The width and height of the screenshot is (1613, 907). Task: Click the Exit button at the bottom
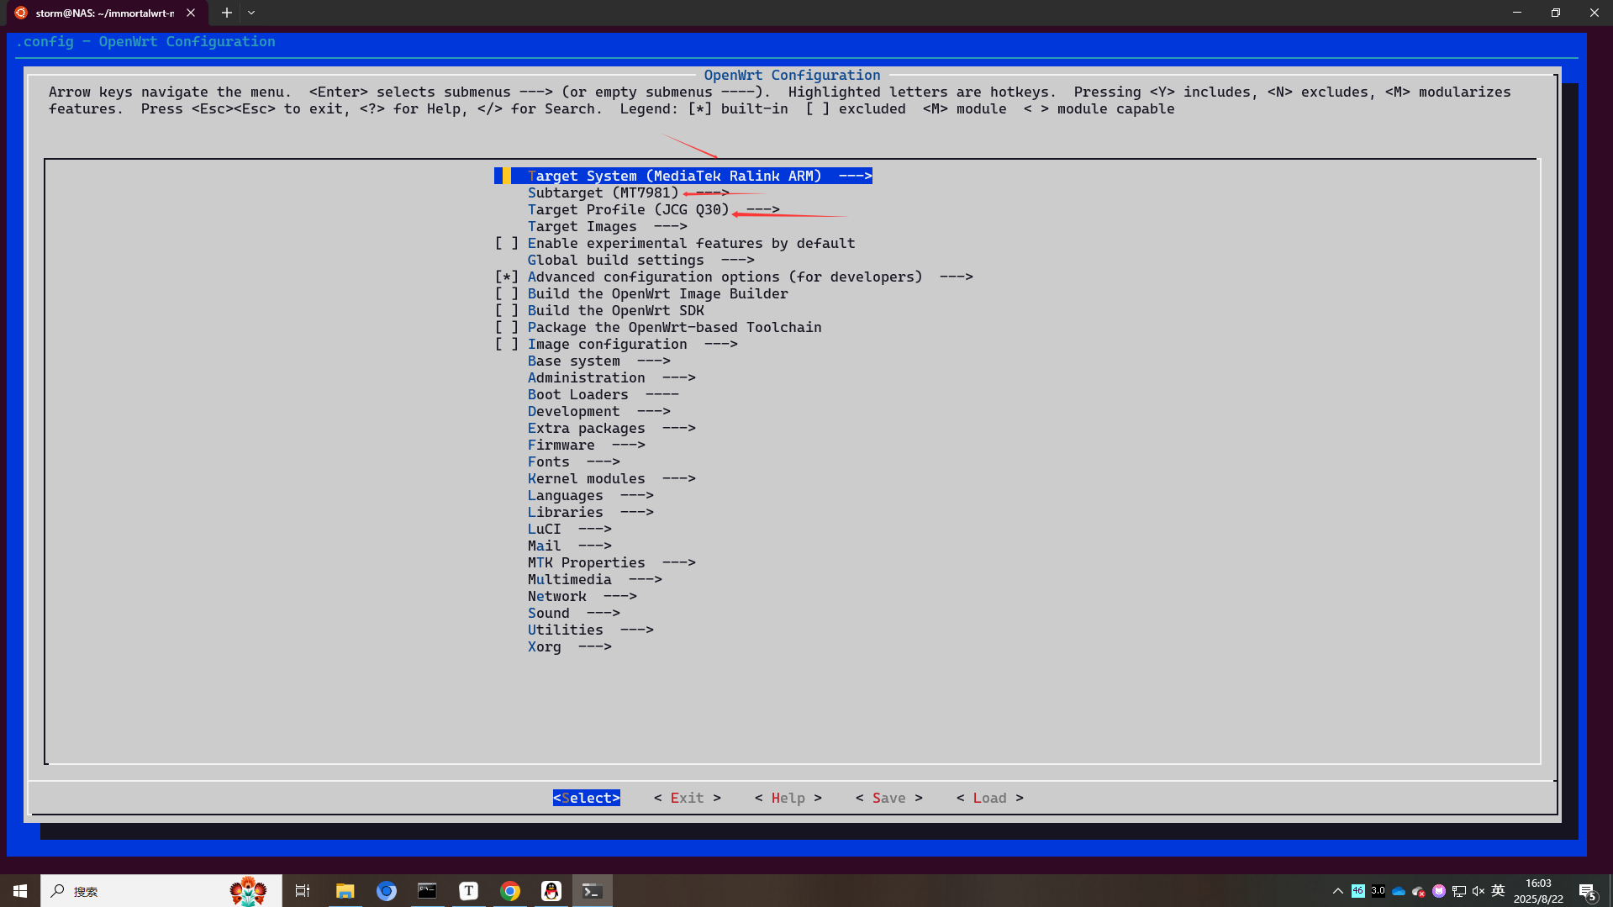click(x=687, y=798)
